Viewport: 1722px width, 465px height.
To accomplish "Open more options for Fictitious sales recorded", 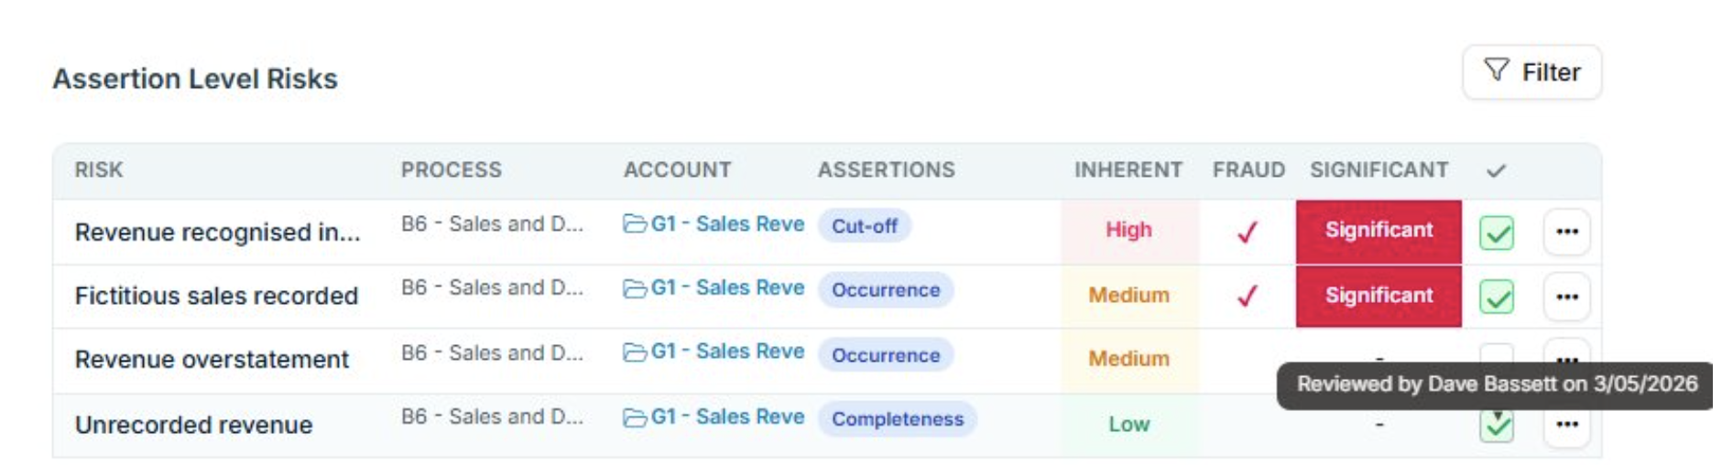I will [x=1566, y=297].
